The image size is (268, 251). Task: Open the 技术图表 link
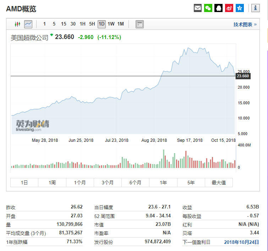pos(245,24)
